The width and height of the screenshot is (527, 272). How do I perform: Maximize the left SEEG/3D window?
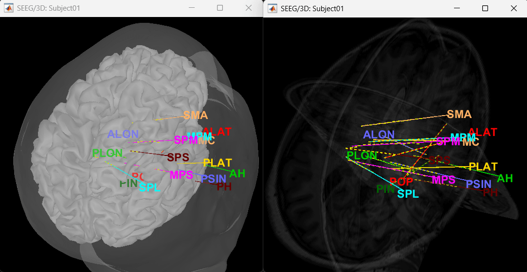(x=220, y=8)
